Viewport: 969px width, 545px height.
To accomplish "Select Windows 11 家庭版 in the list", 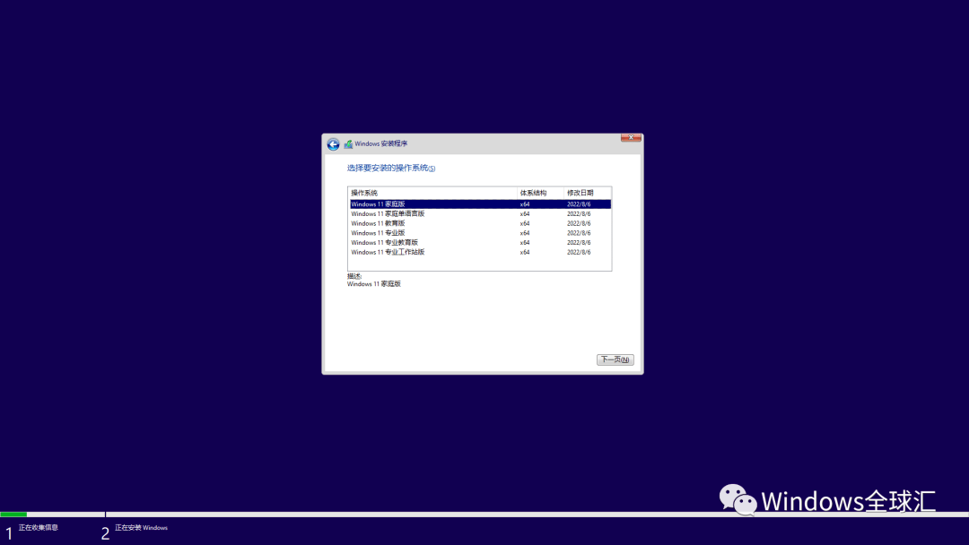I will [479, 203].
